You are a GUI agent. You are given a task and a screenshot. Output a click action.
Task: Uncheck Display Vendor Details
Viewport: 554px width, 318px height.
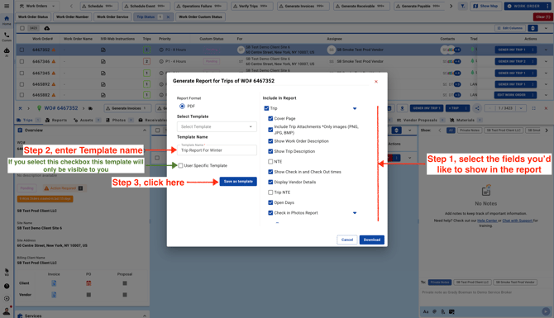point(270,182)
